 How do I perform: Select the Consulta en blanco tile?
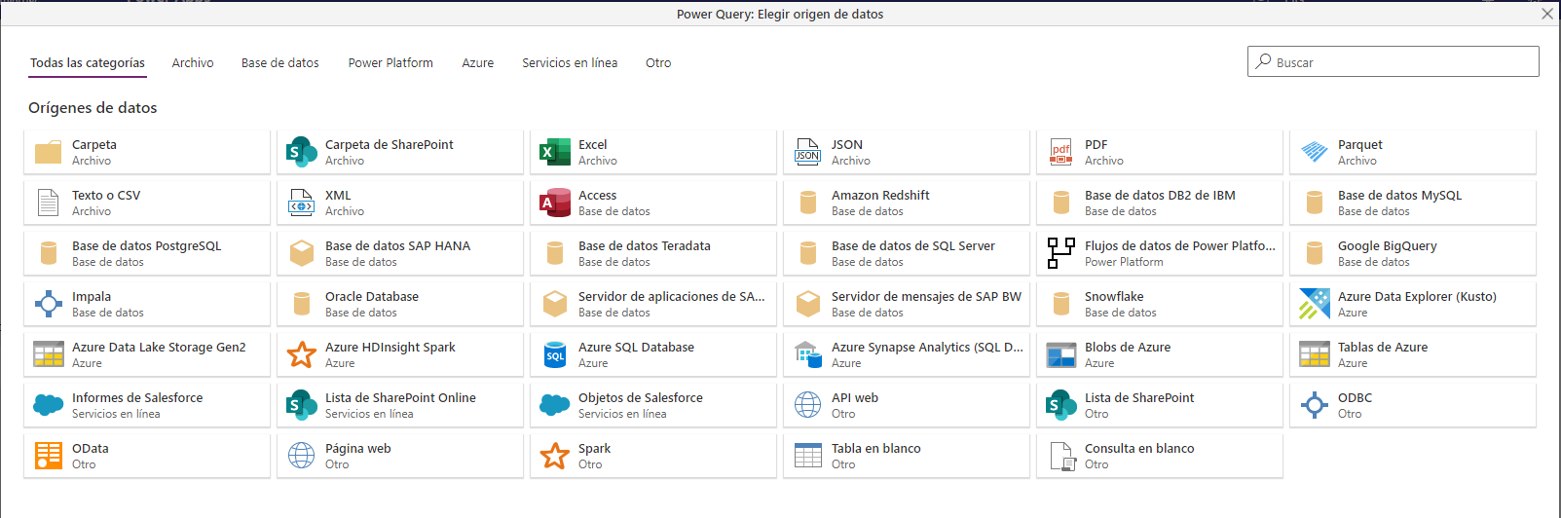click(x=1160, y=456)
